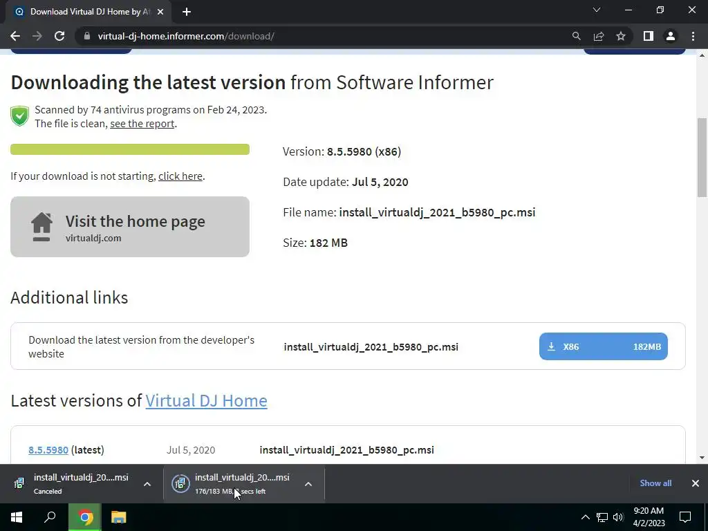Go back to the previous page

pyautogui.click(x=15, y=36)
